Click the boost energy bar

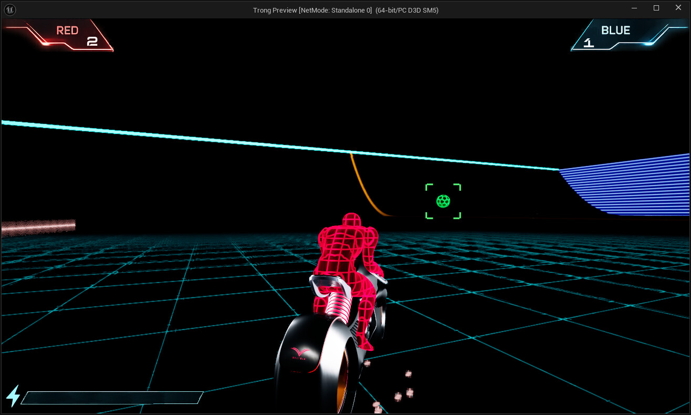pos(112,398)
